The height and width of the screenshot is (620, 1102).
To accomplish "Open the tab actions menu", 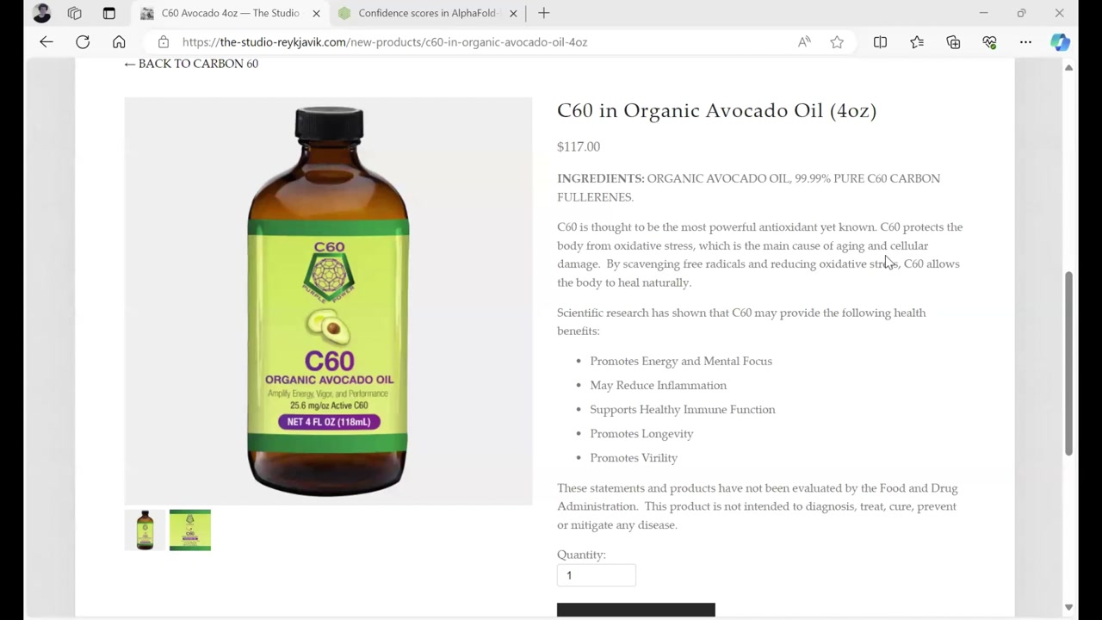I will (108, 13).
